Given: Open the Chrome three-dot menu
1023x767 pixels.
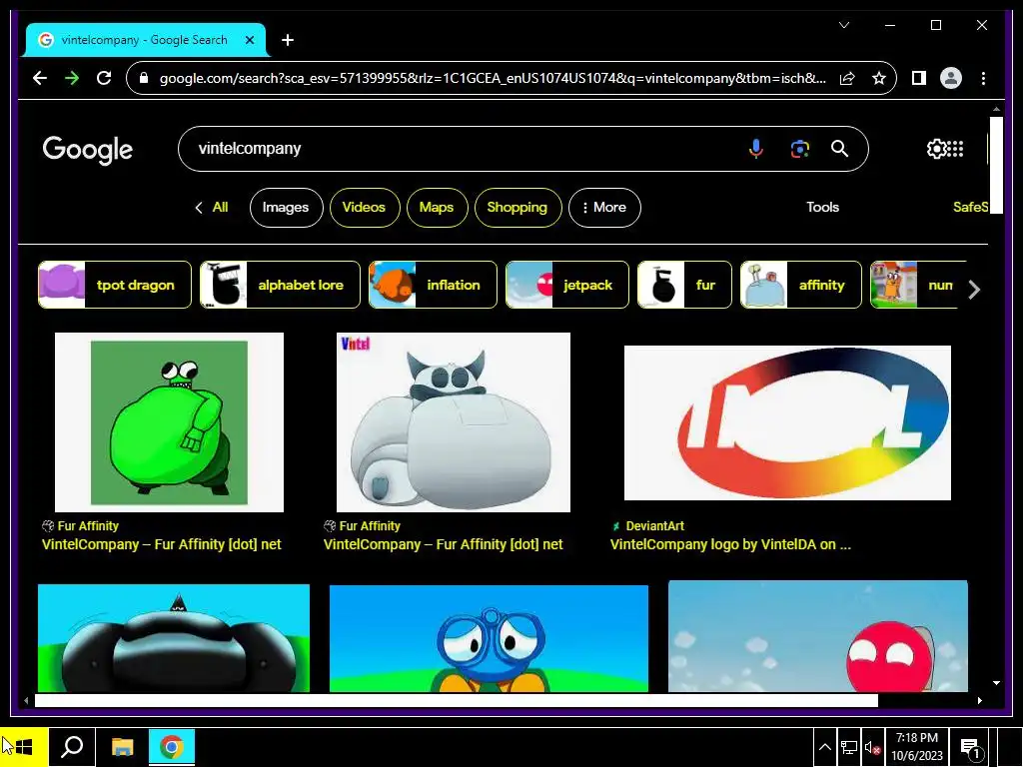Looking at the screenshot, I should (x=983, y=78).
